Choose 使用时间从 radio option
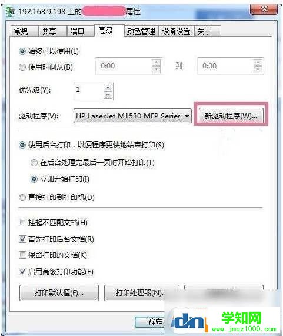The height and width of the screenshot is (336, 283). pos(22,67)
